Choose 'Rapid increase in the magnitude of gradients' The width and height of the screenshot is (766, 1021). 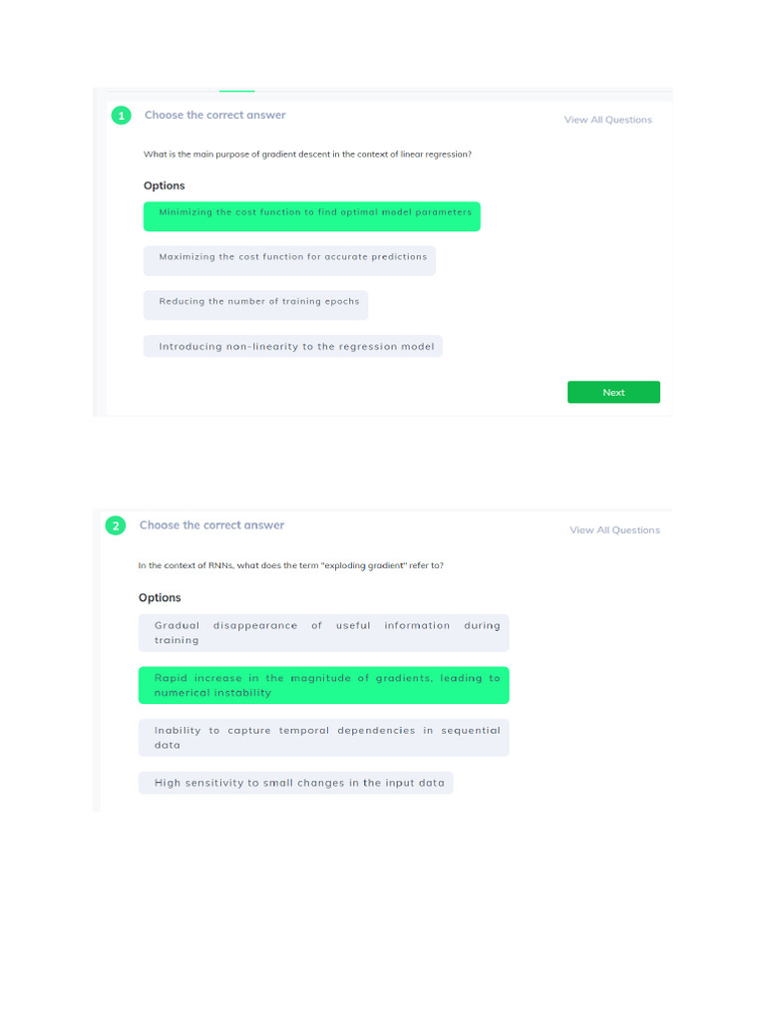324,685
